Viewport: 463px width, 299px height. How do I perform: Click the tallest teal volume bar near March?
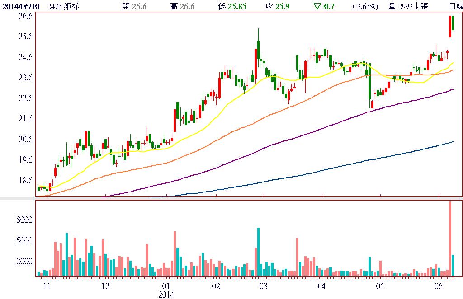(x=259, y=252)
